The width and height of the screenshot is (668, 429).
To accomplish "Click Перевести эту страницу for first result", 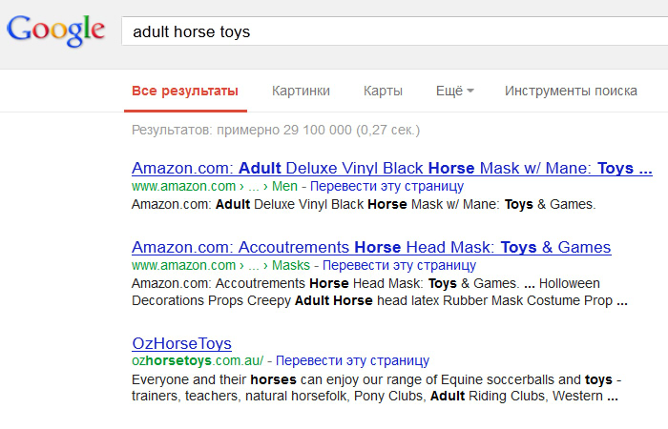I will coord(386,187).
